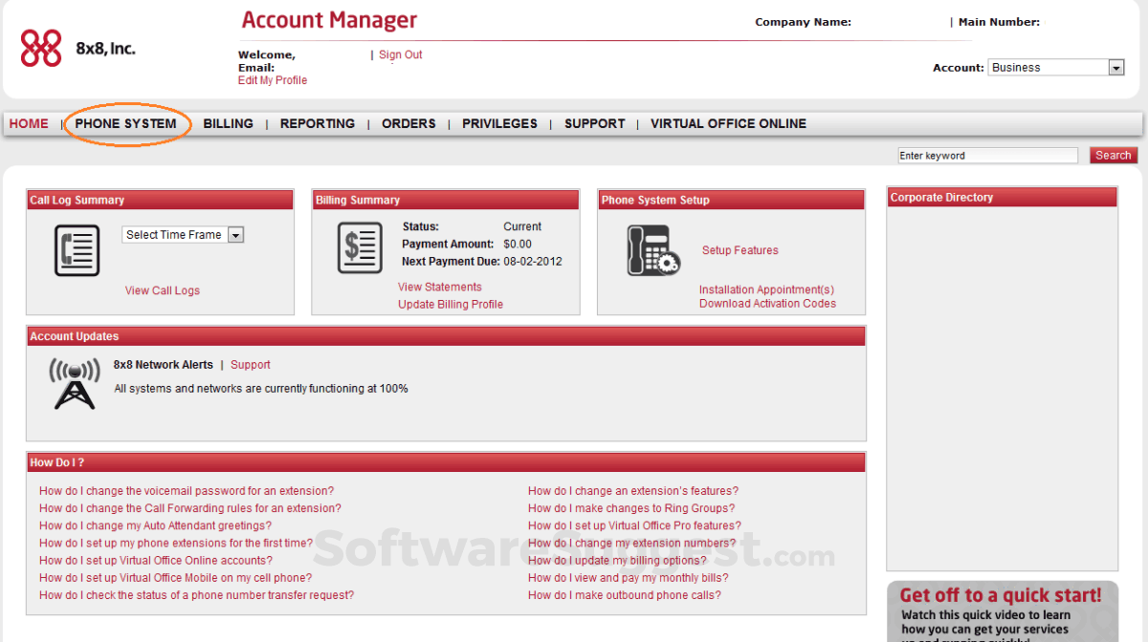Viewport: 1148px width, 642px height.
Task: Click the Billing Summary dollar document icon
Action: 360,248
